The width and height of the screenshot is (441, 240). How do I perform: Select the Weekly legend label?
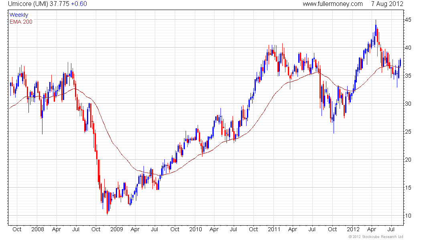click(19, 15)
